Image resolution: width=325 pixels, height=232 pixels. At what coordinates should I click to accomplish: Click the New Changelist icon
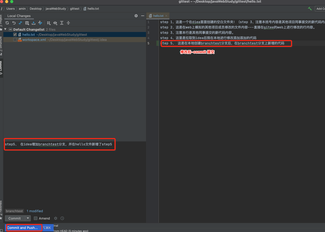(27, 23)
